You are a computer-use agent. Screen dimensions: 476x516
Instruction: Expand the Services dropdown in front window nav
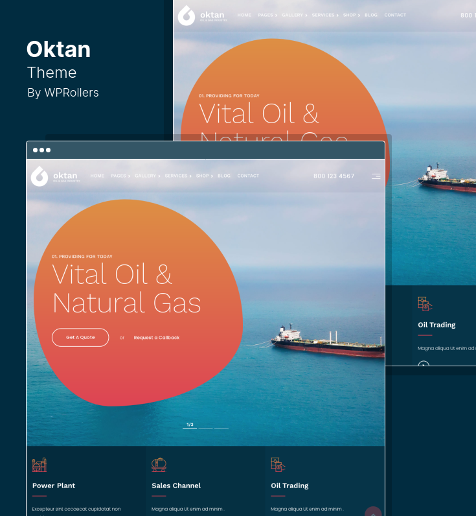pos(178,176)
